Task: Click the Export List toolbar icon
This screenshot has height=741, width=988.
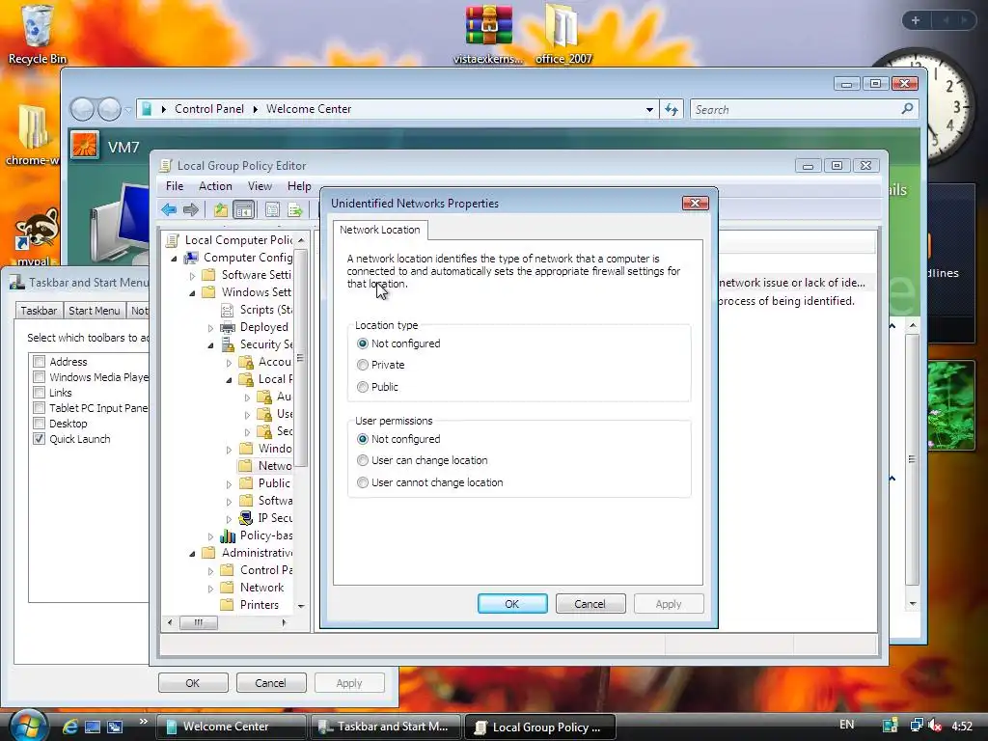Action: 295,209
